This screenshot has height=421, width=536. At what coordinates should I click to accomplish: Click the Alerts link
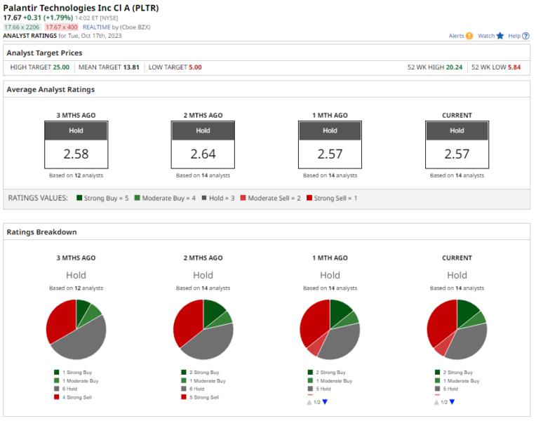tap(456, 36)
